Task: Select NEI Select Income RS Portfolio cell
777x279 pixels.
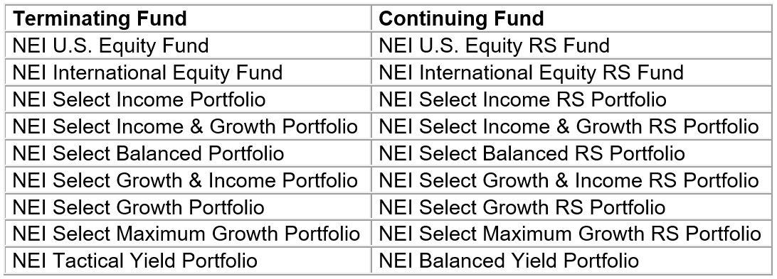Action: point(571,99)
